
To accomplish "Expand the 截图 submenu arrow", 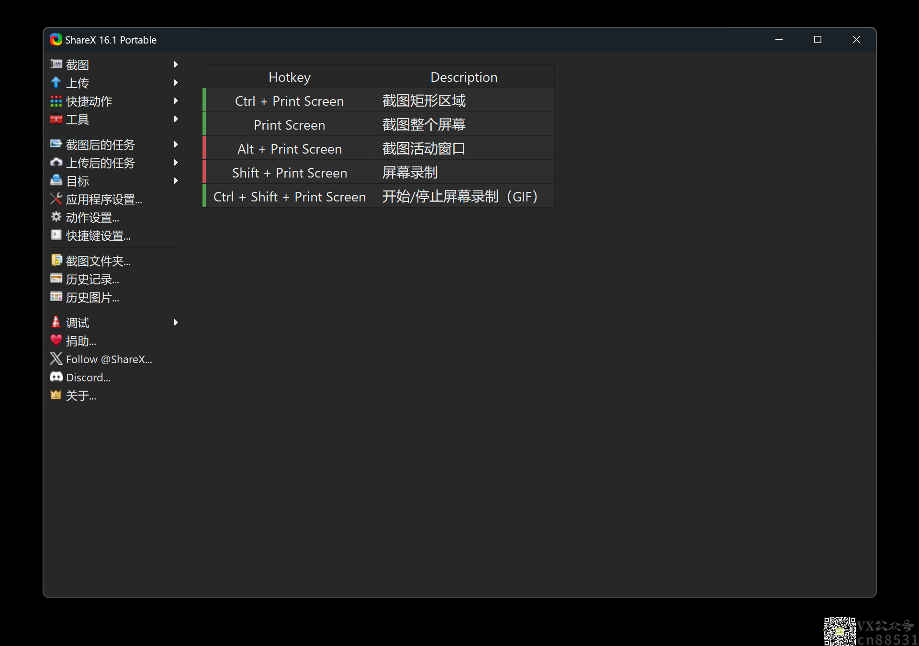I will click(x=176, y=64).
